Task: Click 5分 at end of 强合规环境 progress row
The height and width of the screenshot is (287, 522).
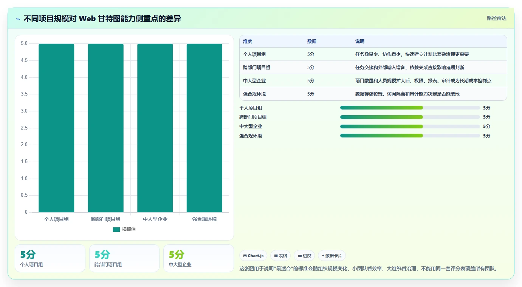Action: pos(486,136)
